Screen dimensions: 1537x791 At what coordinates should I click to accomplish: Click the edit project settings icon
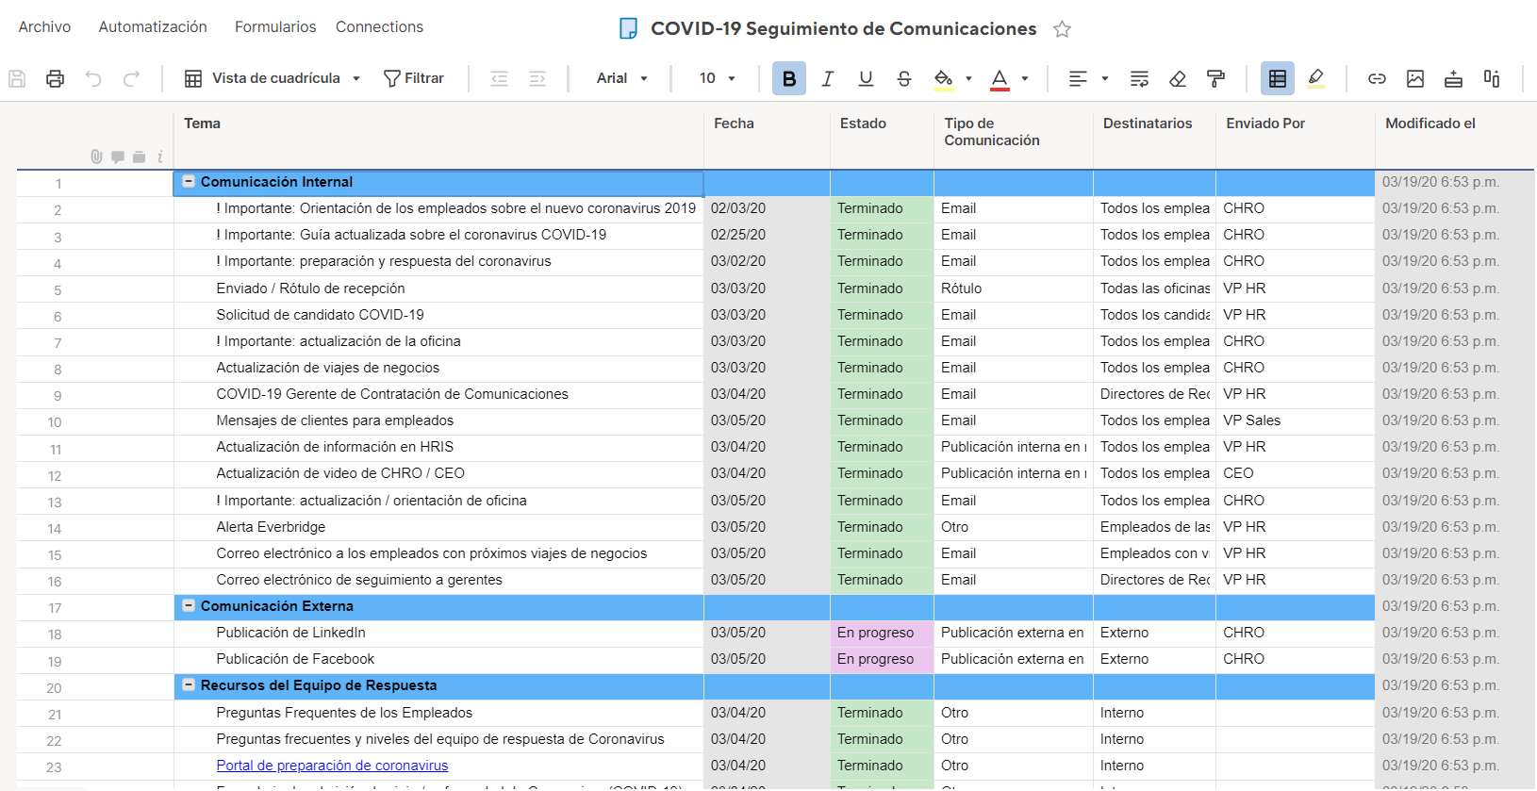pos(1492,78)
